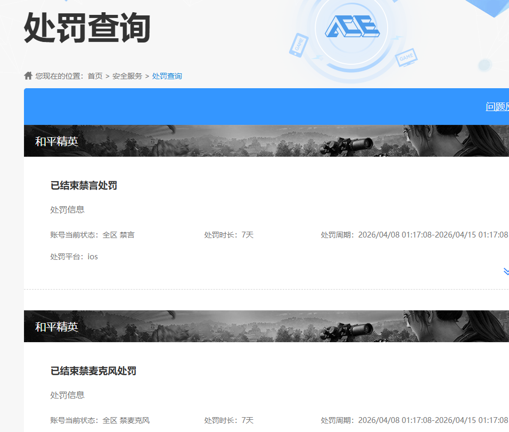Image resolution: width=509 pixels, height=432 pixels.
Task: Click the 已结束禁言处罚 heading
Action: pos(84,185)
